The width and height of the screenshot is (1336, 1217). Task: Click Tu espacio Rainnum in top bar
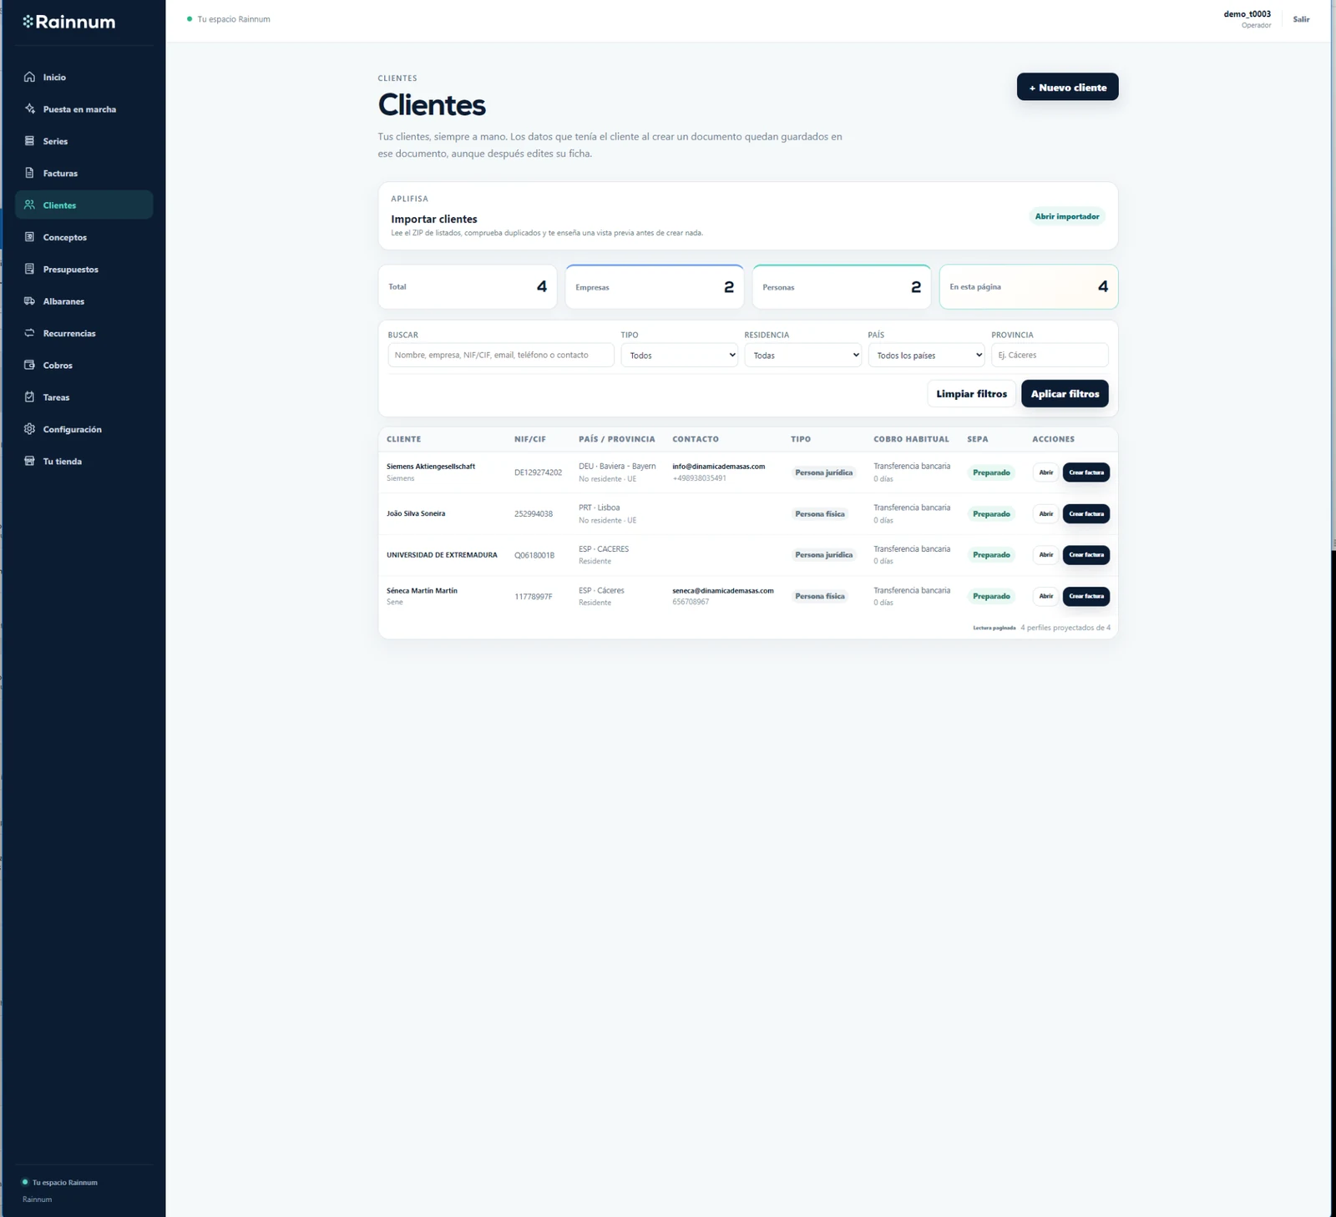coord(234,19)
